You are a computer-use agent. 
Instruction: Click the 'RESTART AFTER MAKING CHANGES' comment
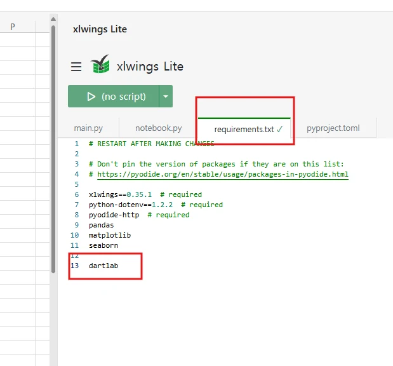point(151,144)
